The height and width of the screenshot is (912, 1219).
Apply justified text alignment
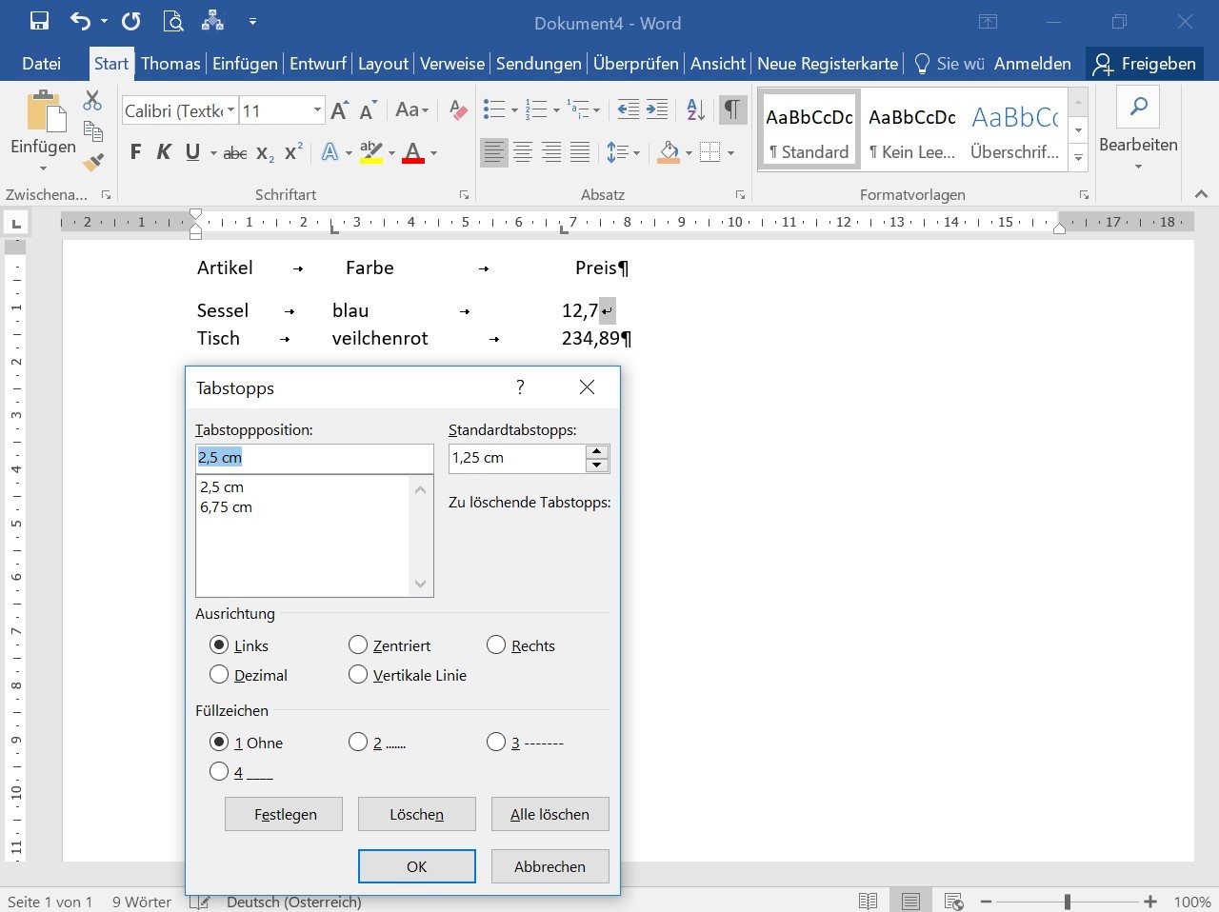579,152
